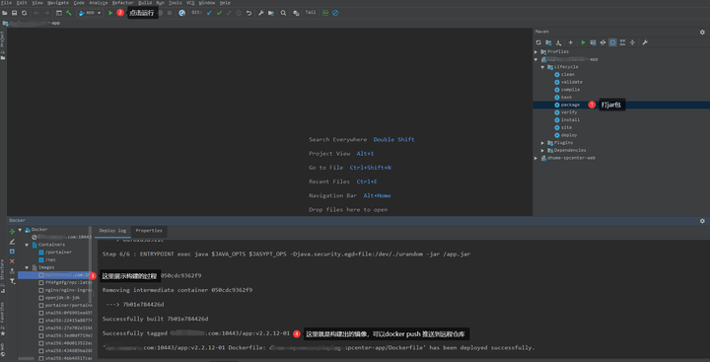Reimport all Maven projects
710x362 pixels.
(538, 42)
